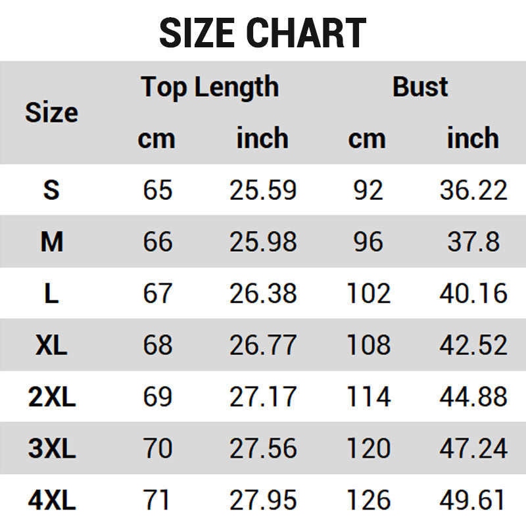This screenshot has height=526, width=526.
Task: Click the 3XL size row label
Action: (x=51, y=449)
